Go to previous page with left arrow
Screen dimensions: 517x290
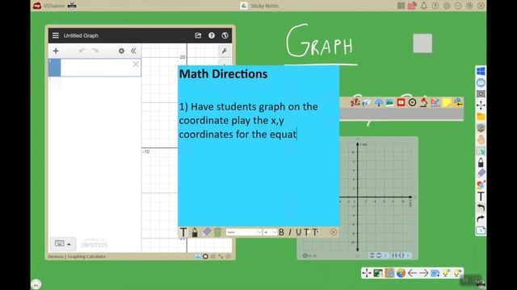click(x=412, y=273)
